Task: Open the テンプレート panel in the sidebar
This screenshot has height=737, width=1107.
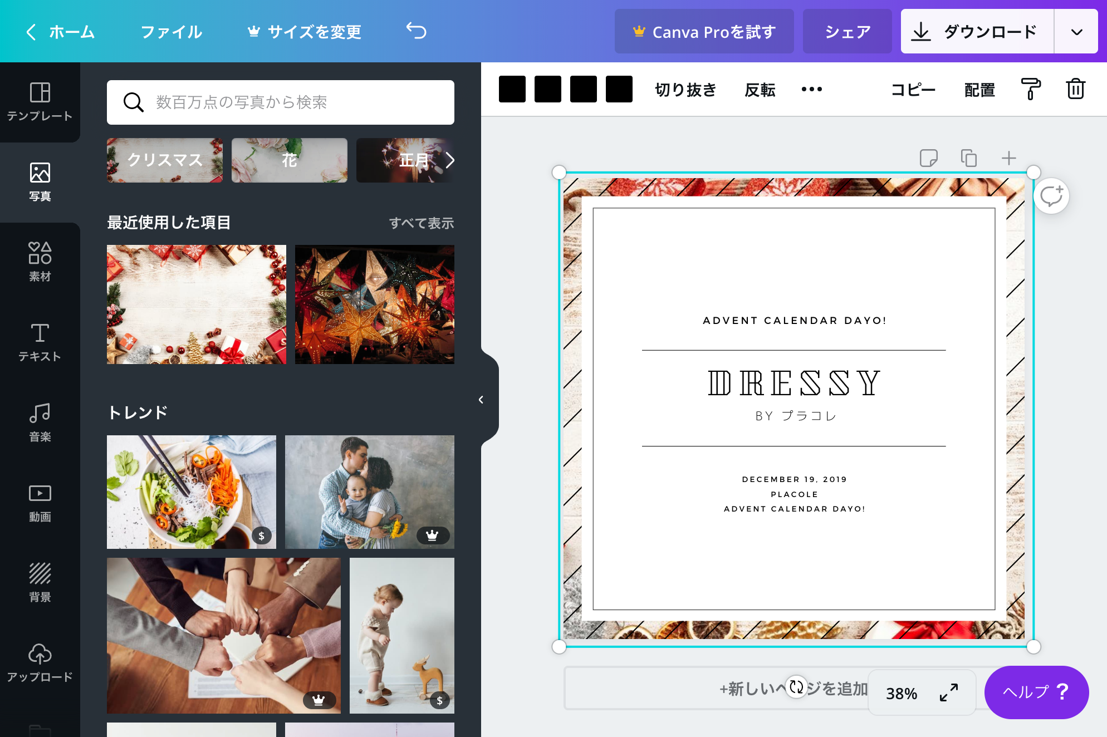Action: point(40,102)
